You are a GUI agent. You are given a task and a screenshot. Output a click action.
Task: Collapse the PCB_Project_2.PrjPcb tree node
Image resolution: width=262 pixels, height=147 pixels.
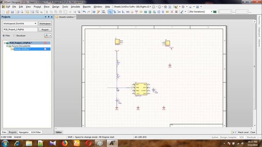coord(5,43)
